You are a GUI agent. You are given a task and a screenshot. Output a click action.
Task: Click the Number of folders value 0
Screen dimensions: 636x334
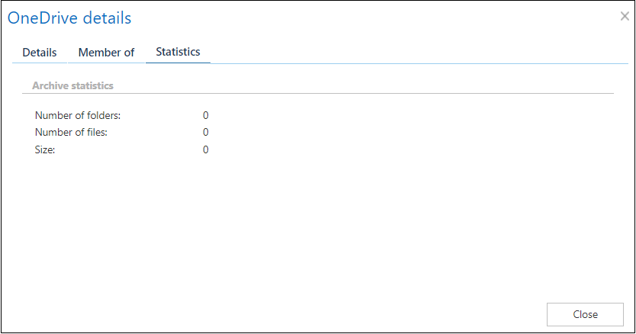[x=206, y=116]
